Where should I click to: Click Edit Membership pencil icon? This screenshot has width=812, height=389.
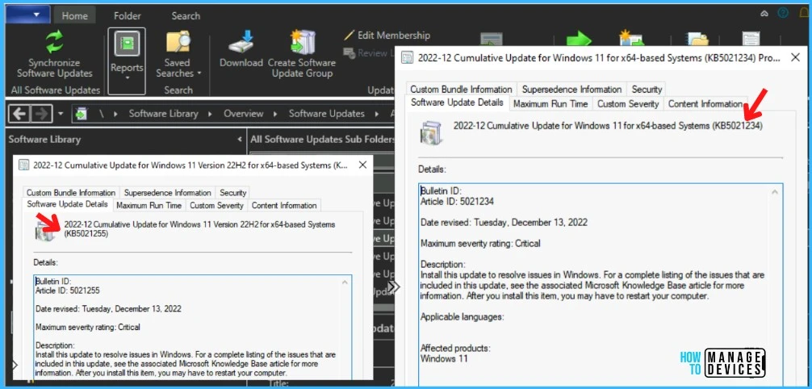click(x=349, y=36)
